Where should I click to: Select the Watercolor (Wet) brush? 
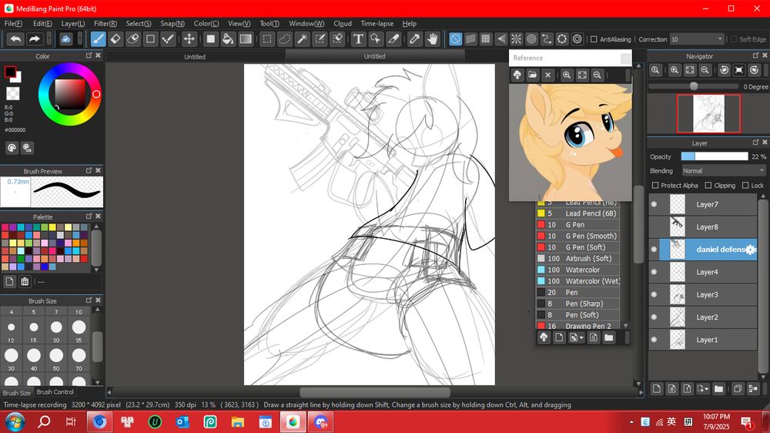coord(577,281)
